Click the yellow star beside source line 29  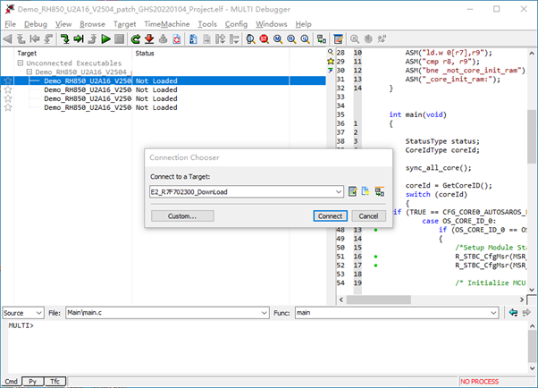pos(331,62)
